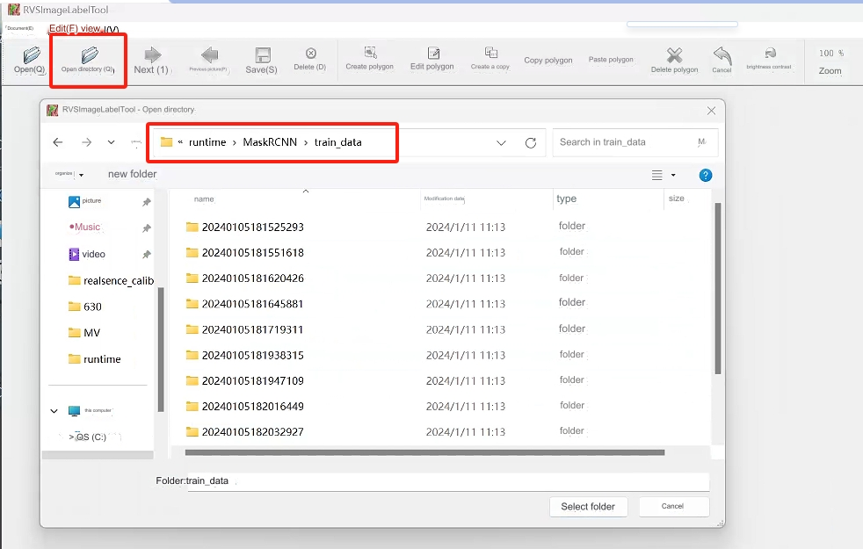Select the 630 folder in sidebar

click(x=85, y=307)
